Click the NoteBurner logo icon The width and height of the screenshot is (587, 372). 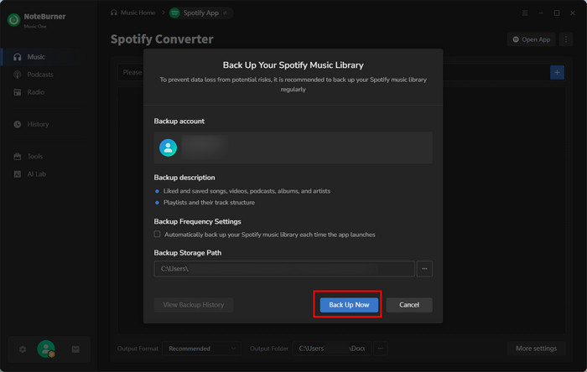click(14, 20)
